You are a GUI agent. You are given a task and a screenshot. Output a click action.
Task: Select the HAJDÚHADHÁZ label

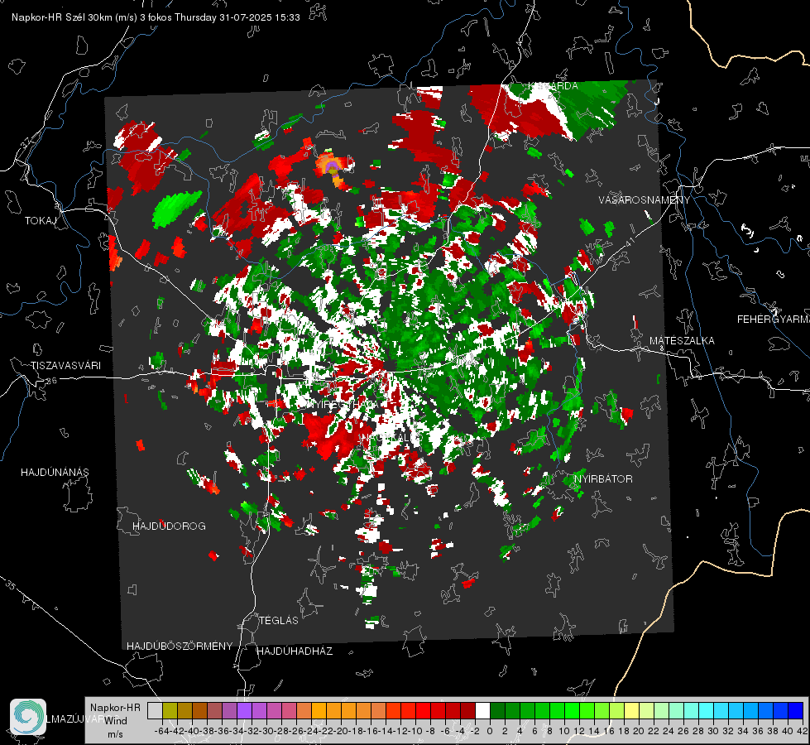tap(295, 651)
